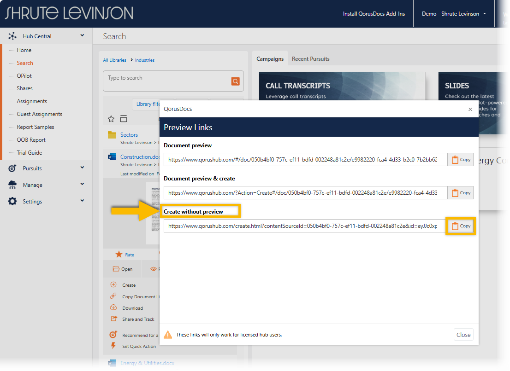Open QPilot in the sidebar
The image size is (510, 371).
tap(24, 76)
